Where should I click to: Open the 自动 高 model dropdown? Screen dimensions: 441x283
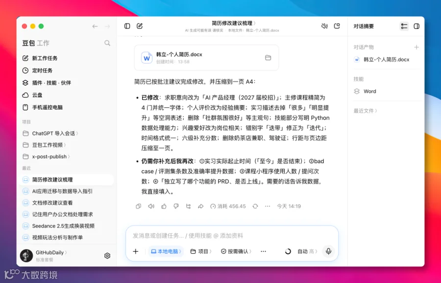pos(307,251)
